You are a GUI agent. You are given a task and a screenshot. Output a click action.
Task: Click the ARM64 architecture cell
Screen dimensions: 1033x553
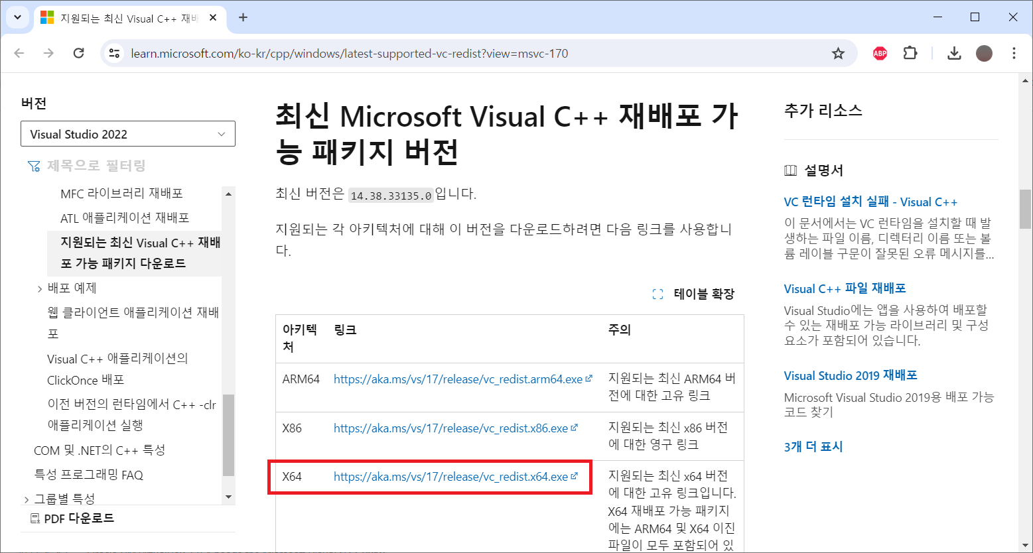tap(301, 379)
